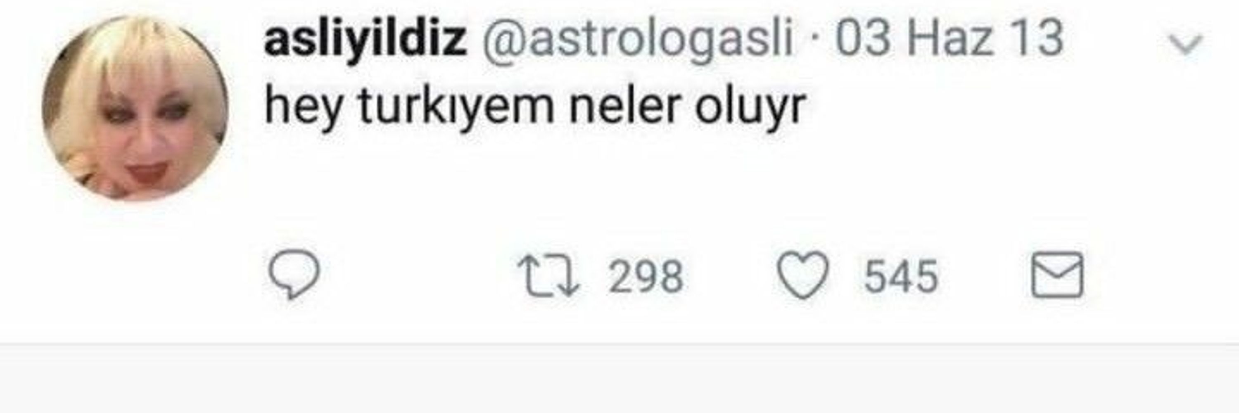Open asliyildiz's round profile picture
This screenshot has width=1239, height=413.
135,108
